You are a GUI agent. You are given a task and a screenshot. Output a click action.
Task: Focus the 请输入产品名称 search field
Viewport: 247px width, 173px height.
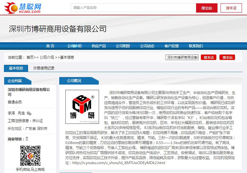pos(133,8)
